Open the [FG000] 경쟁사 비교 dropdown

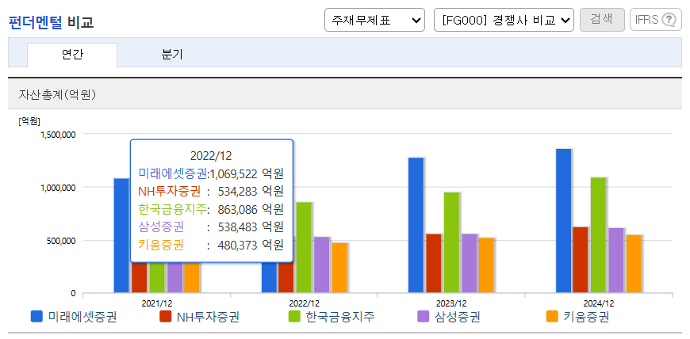(504, 20)
